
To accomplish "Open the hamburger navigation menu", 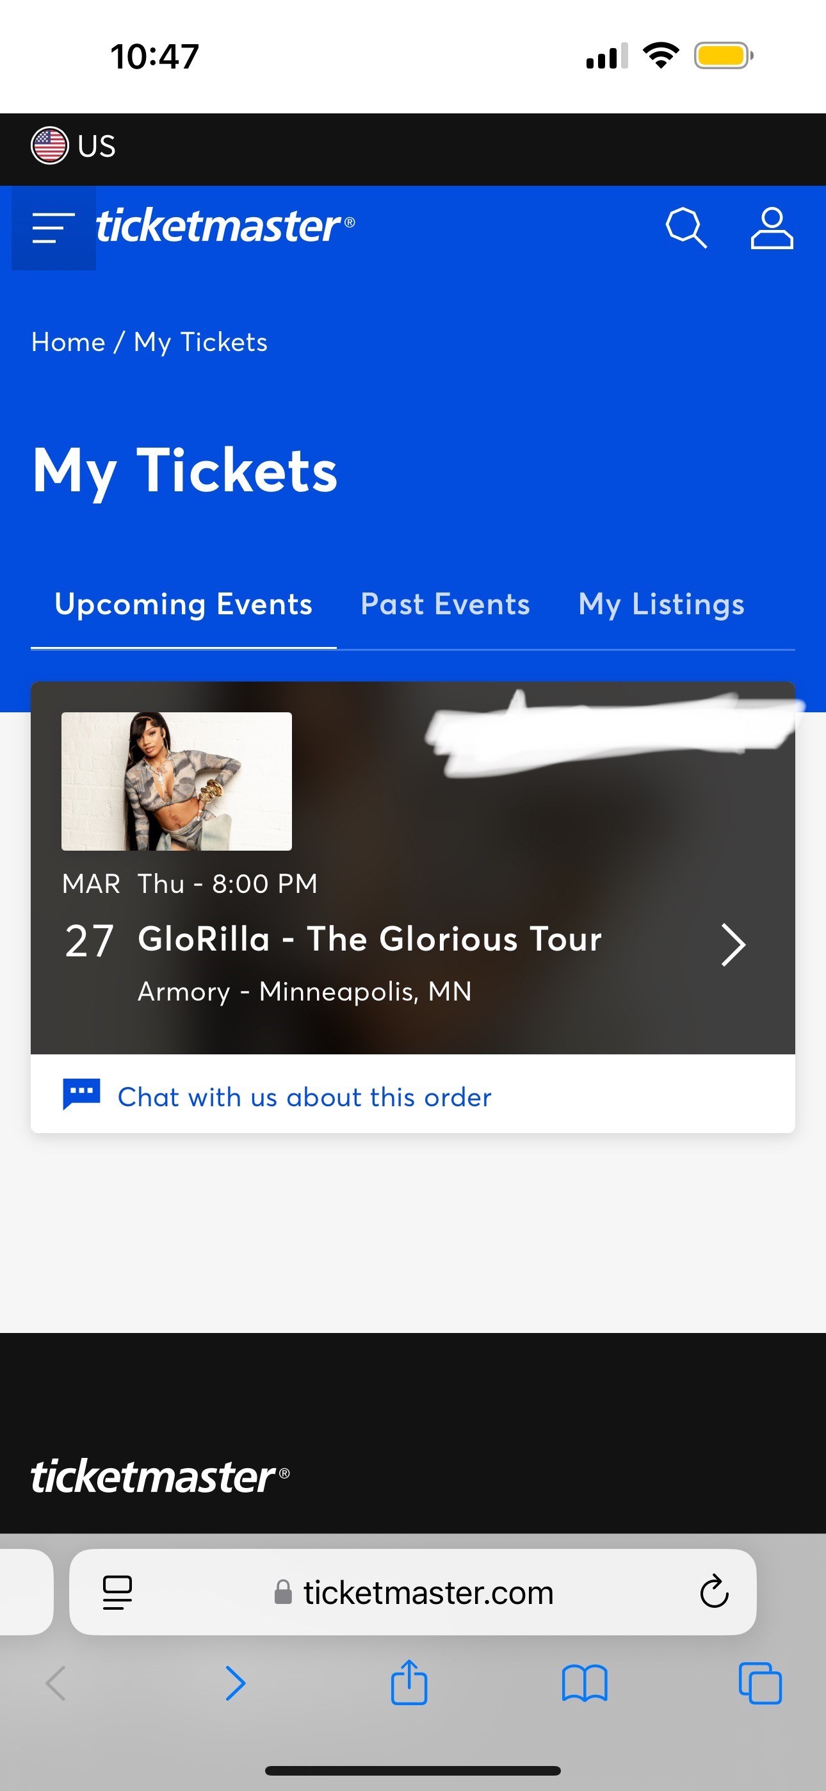I will (53, 228).
